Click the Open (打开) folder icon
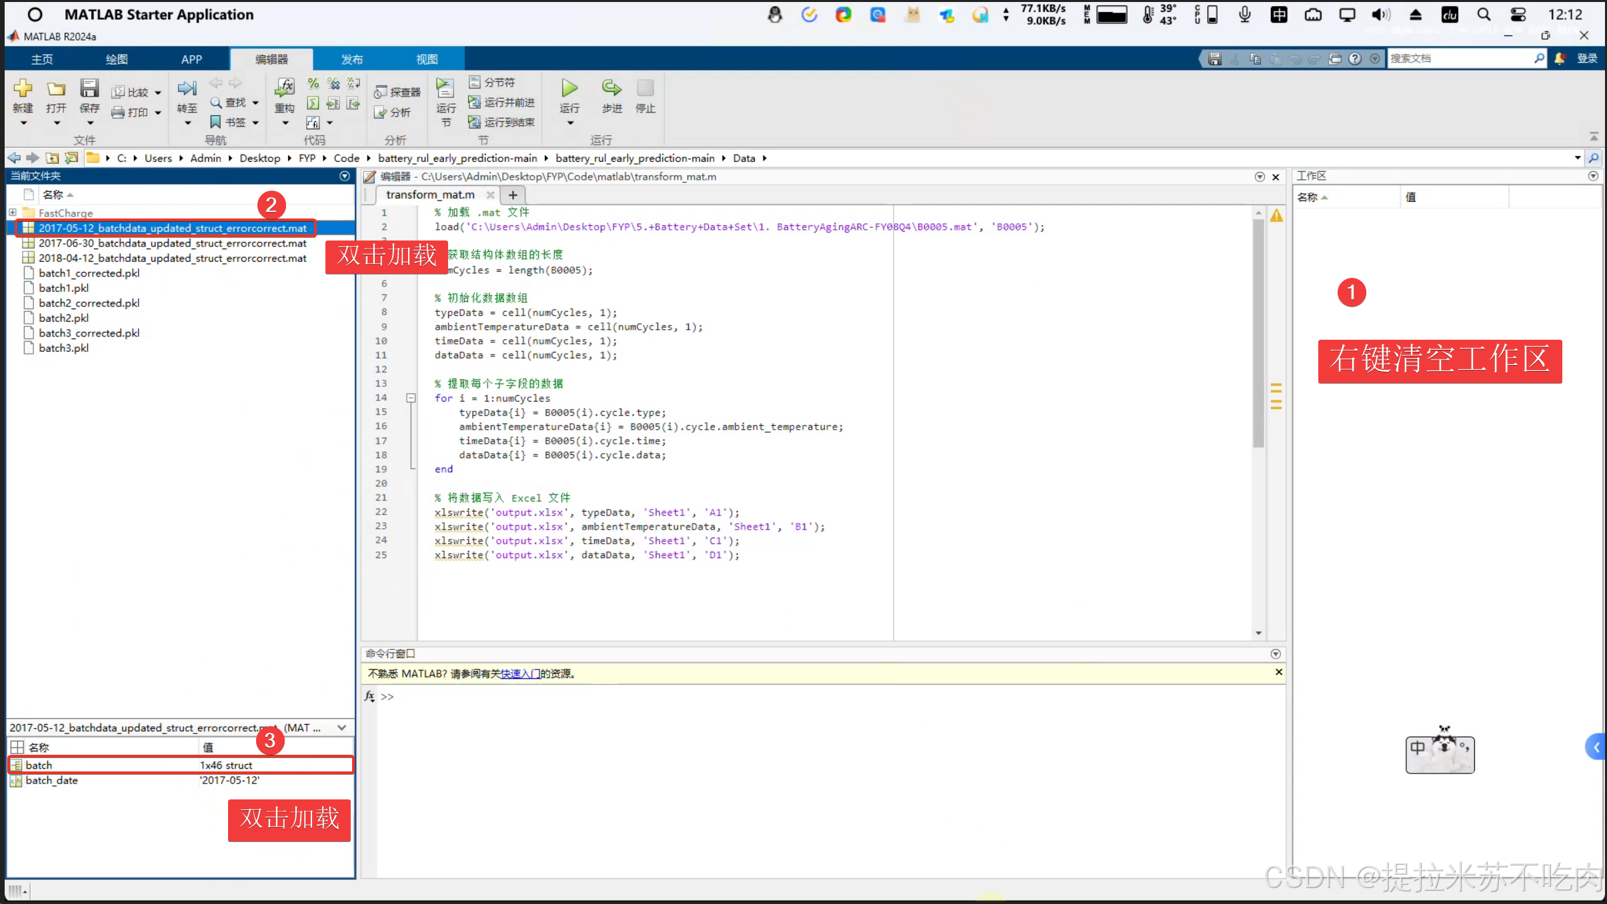This screenshot has width=1607, height=904. [56, 89]
